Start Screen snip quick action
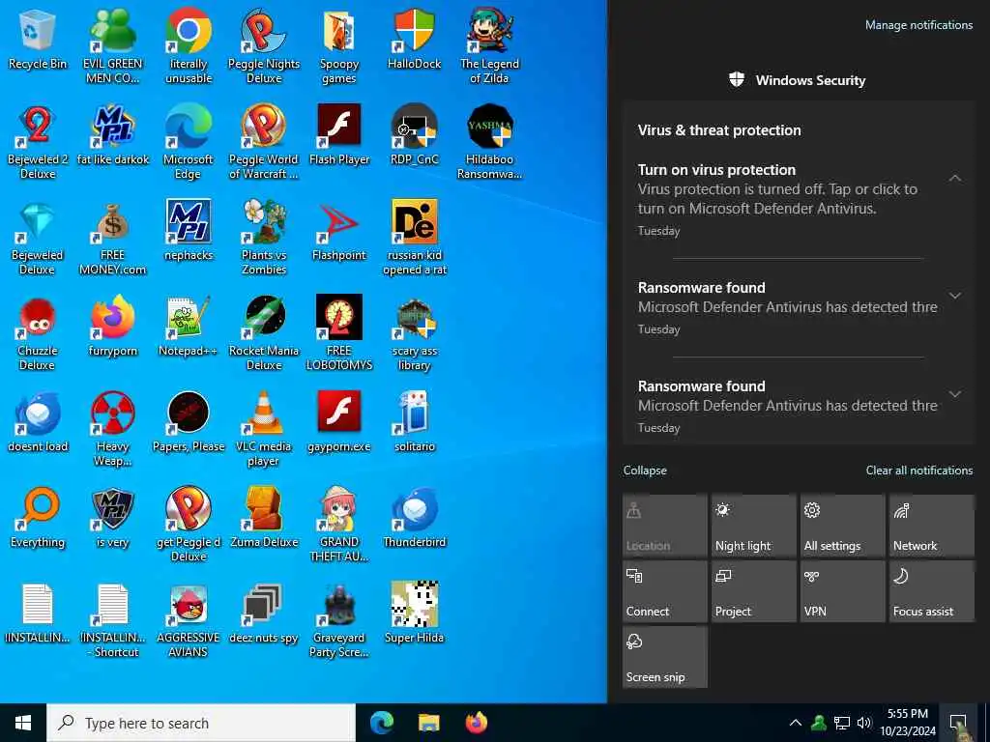The width and height of the screenshot is (990, 742). click(665, 657)
